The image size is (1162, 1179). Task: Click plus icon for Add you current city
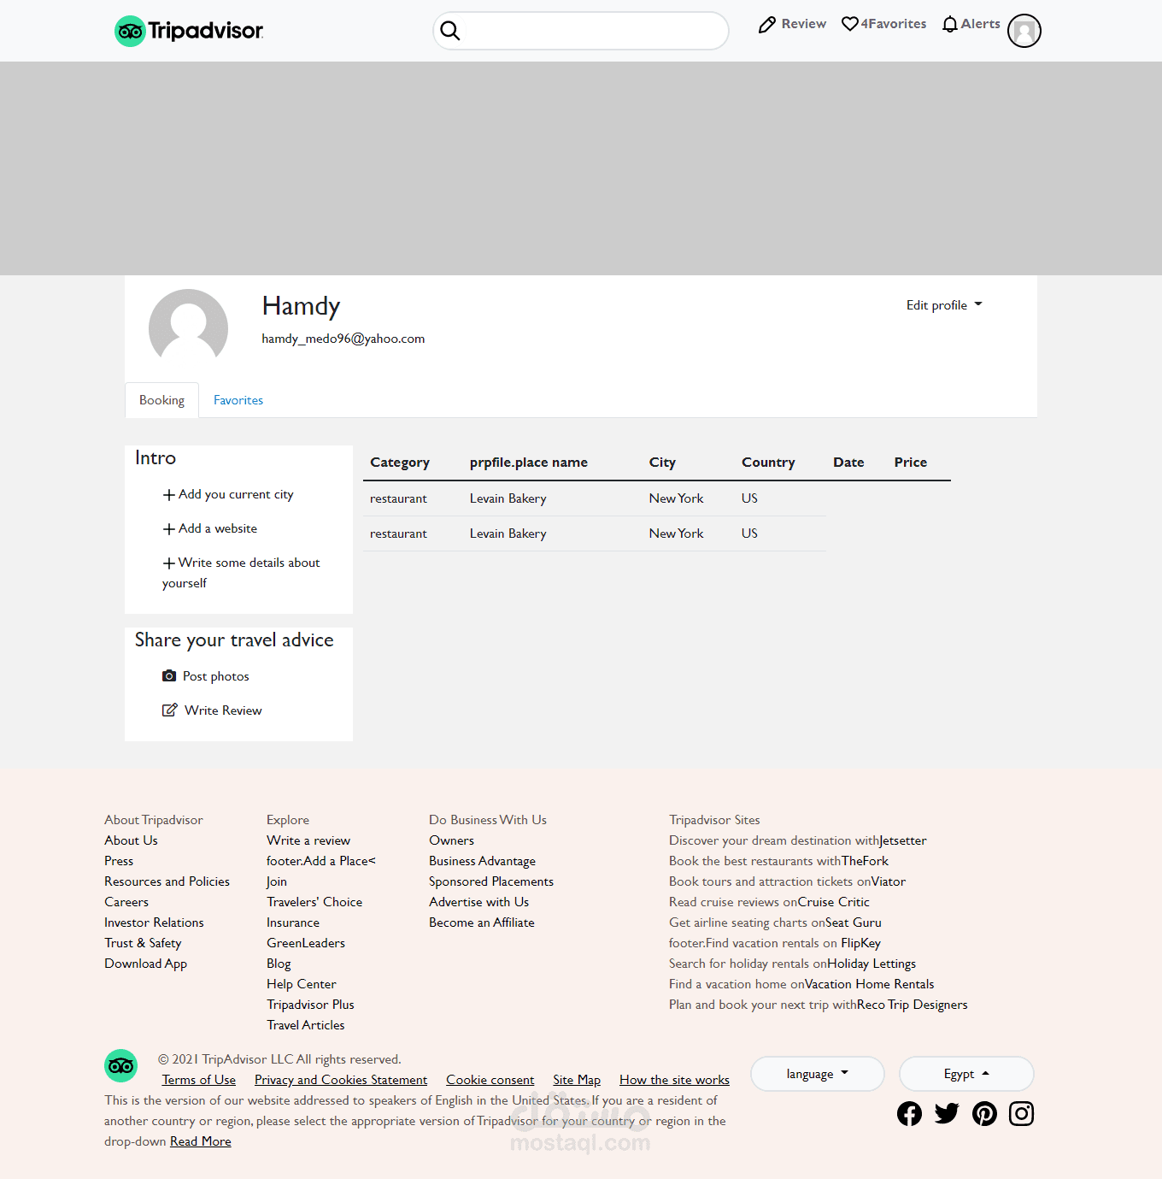click(169, 495)
